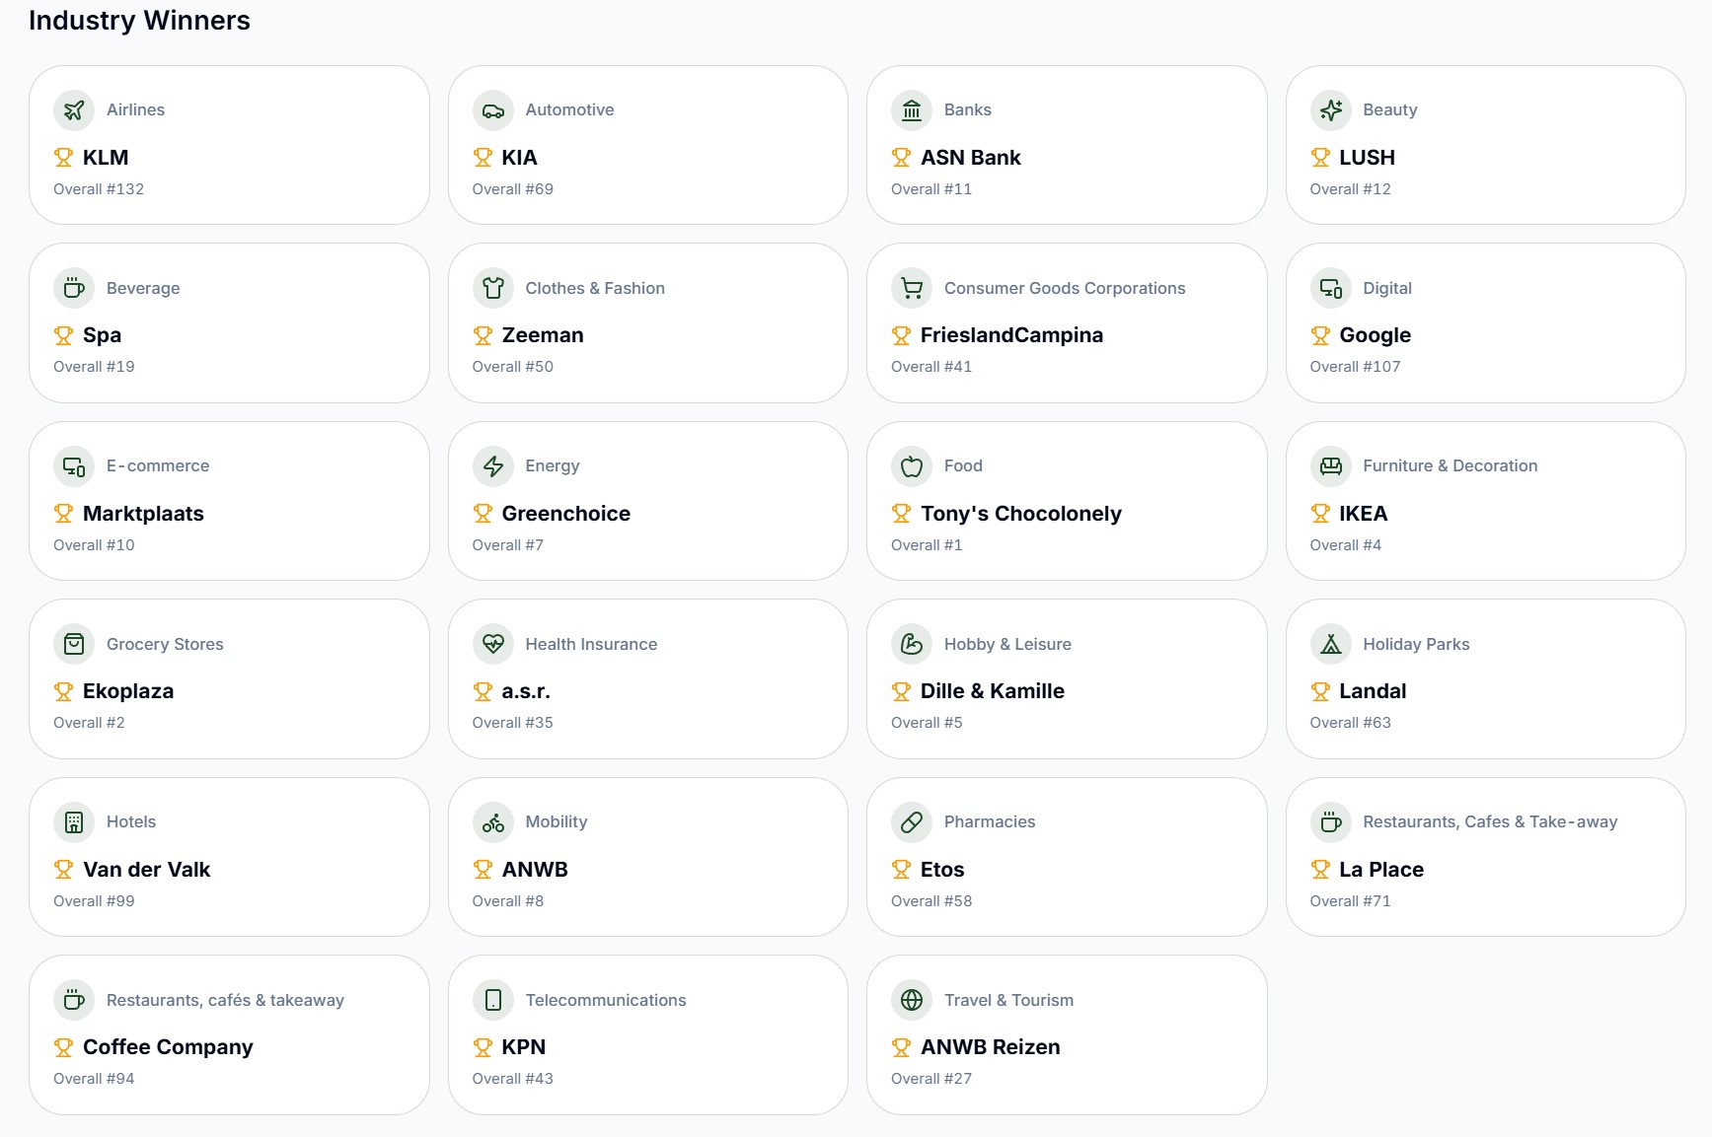This screenshot has width=1712, height=1137.
Task: Open the Tony's Chocolonely winner name
Action: click(x=1020, y=514)
